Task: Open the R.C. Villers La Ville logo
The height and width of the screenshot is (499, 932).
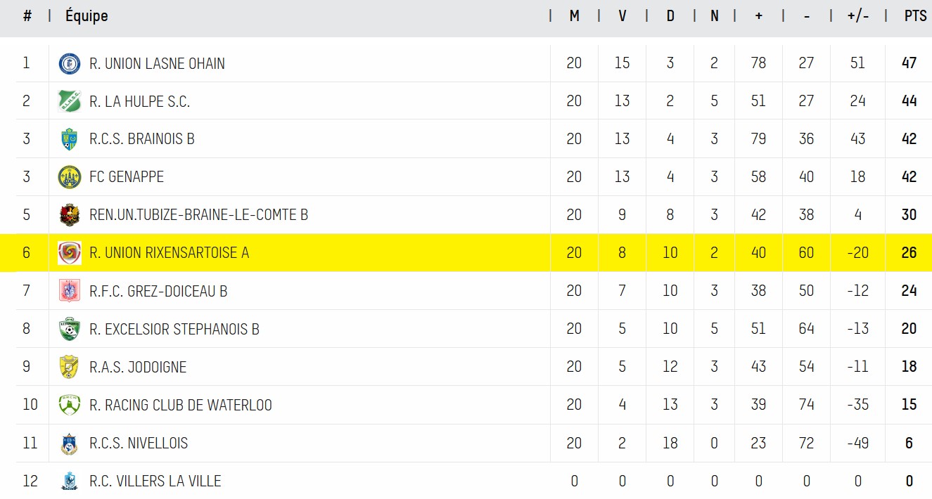Action: point(69,481)
